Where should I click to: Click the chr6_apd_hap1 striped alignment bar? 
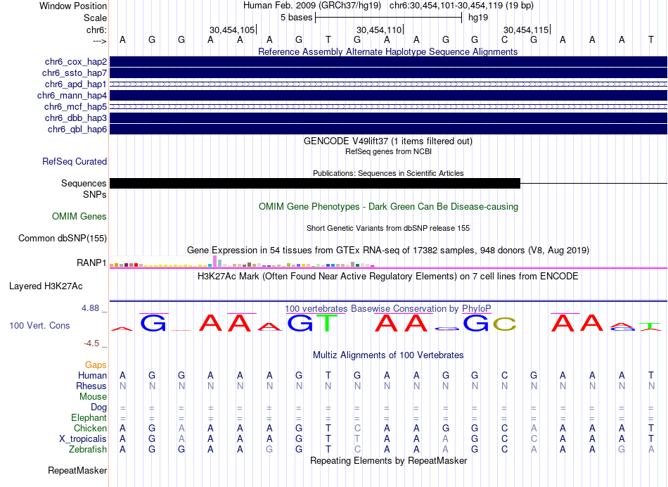388,84
